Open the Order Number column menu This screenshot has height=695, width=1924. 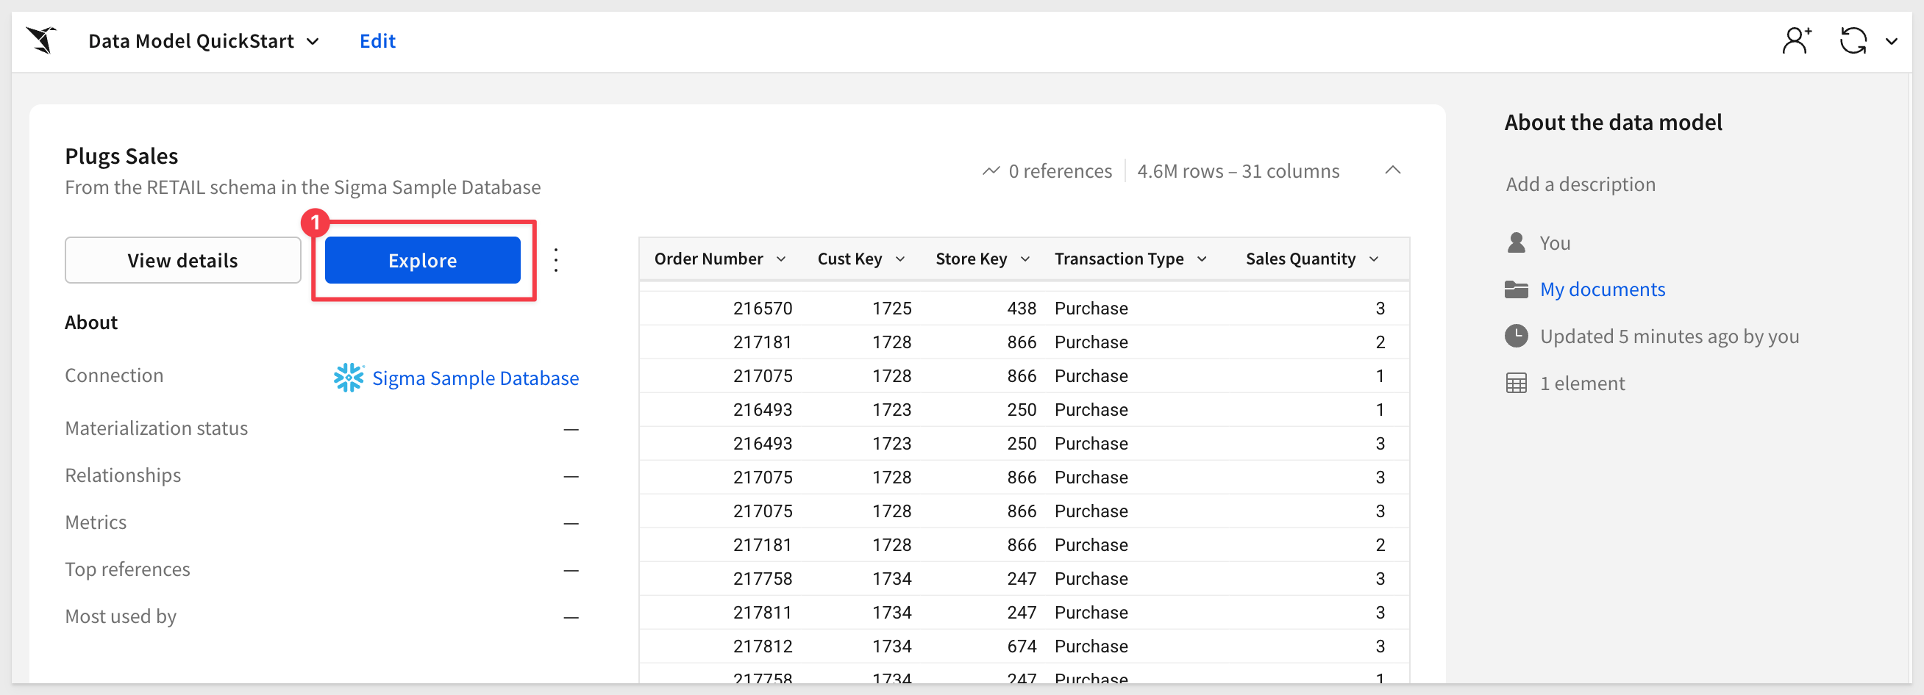[x=781, y=259]
